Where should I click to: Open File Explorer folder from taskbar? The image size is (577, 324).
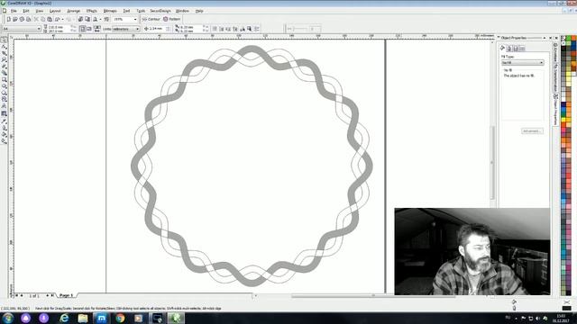[83, 318]
